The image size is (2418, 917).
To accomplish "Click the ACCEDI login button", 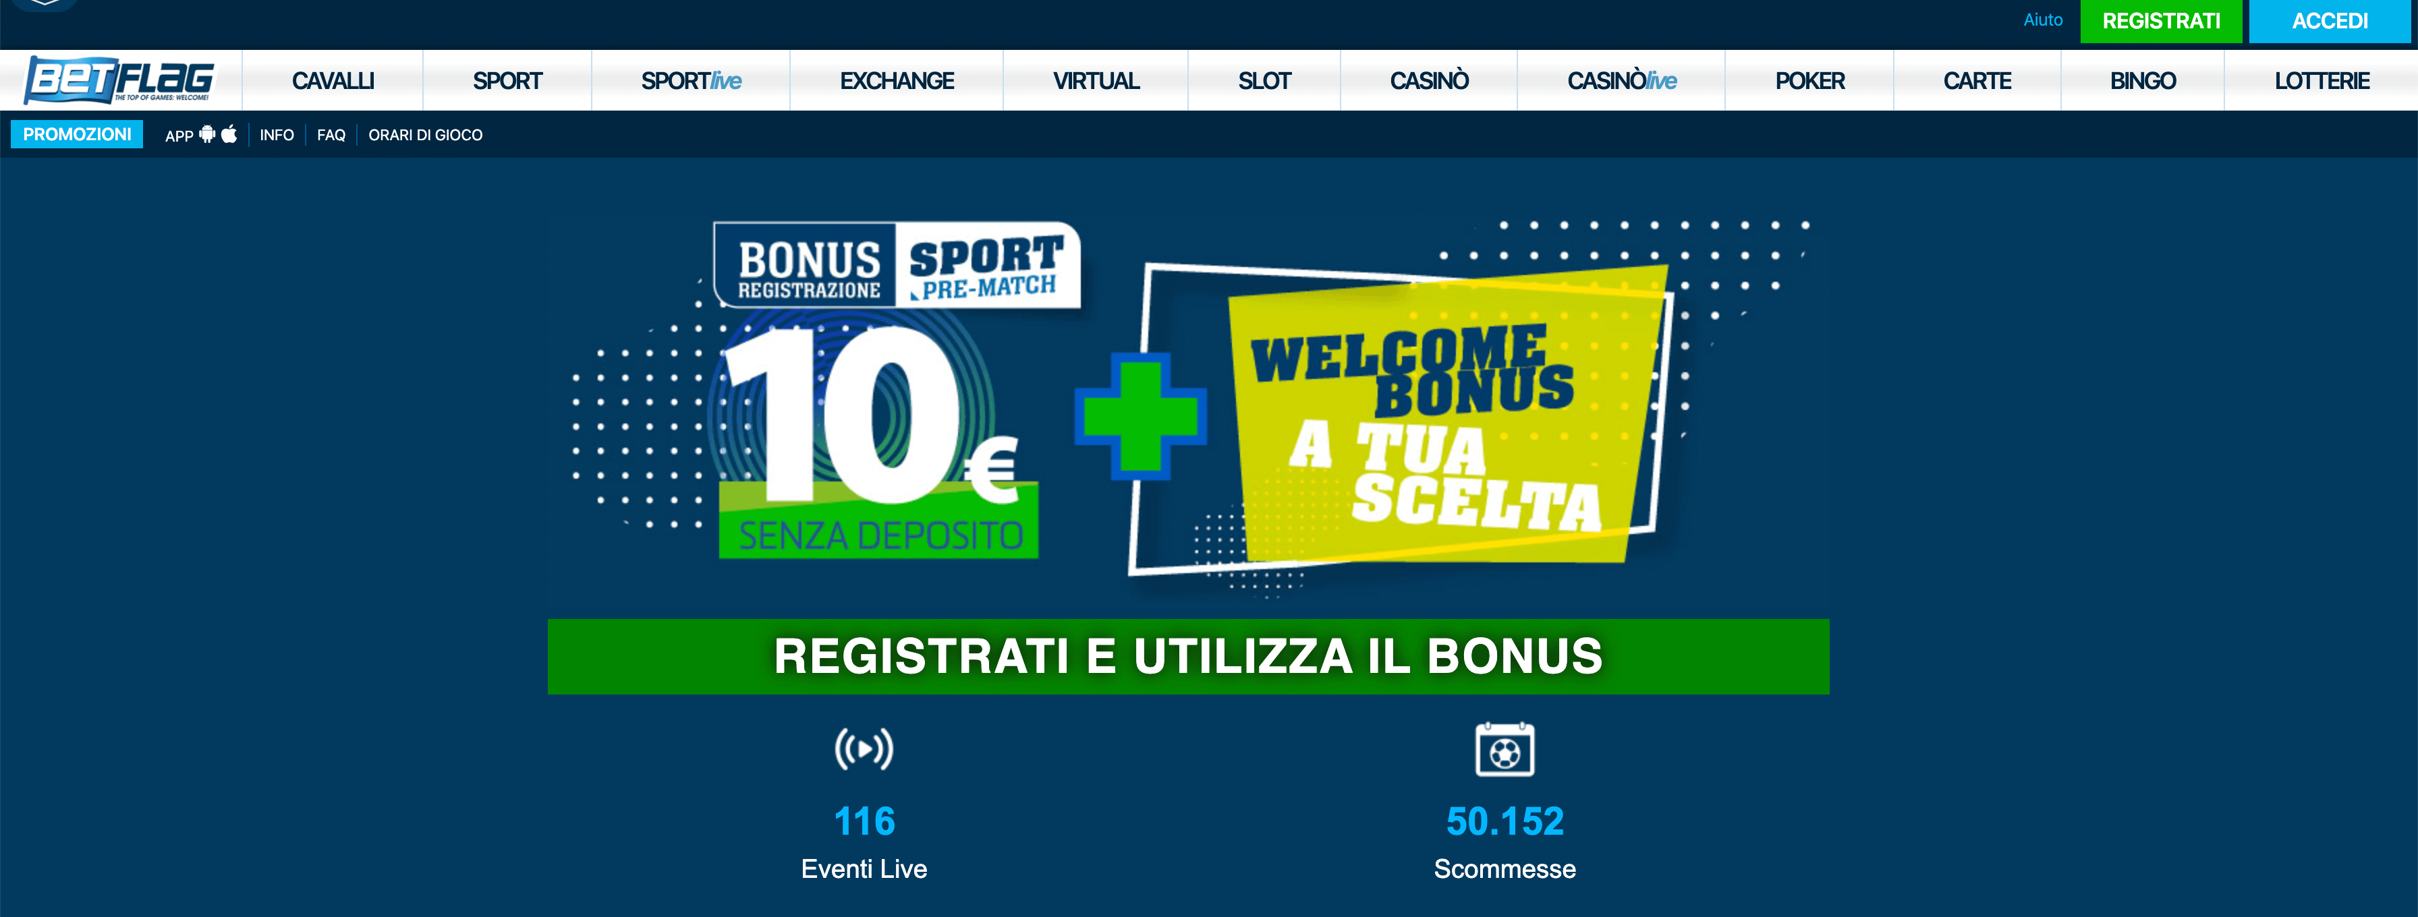I will pyautogui.click(x=2330, y=21).
